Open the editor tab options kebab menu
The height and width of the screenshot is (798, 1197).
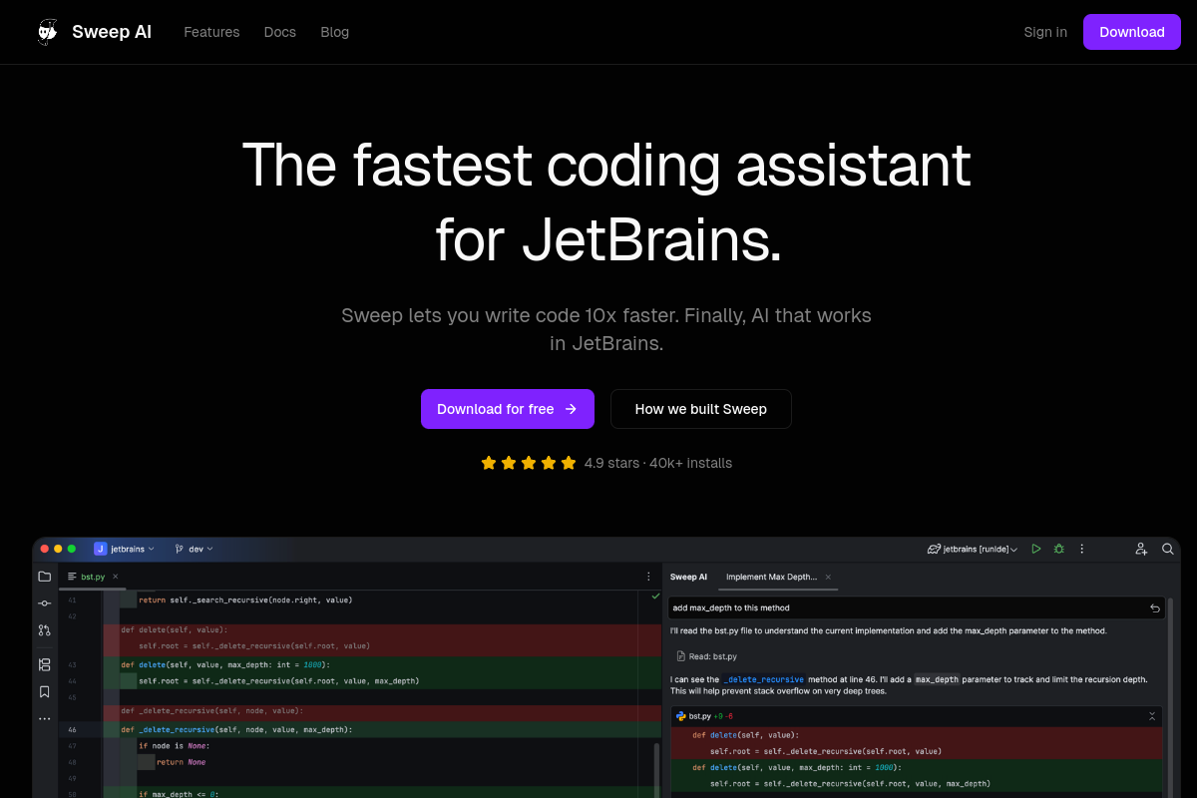tap(648, 577)
